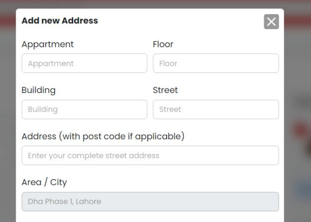Click the Street field label
The width and height of the screenshot is (311, 222).
tap(165, 90)
